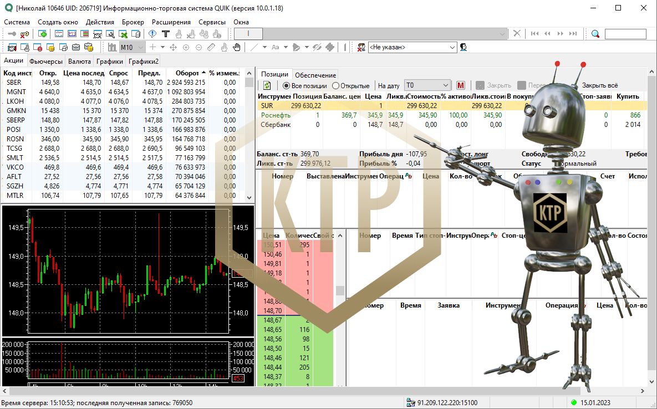Select the ruler measure tool
657x409 pixels.
212,47
